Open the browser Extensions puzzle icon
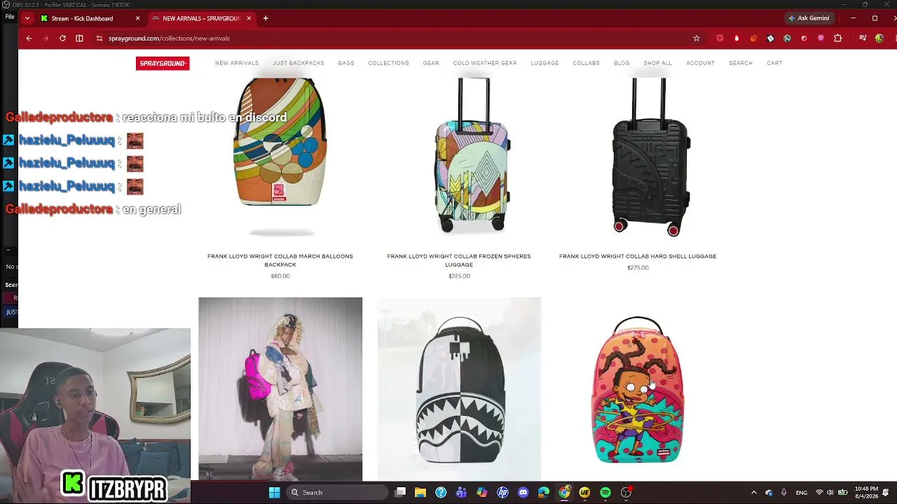Image resolution: width=897 pixels, height=504 pixels. pos(837,38)
